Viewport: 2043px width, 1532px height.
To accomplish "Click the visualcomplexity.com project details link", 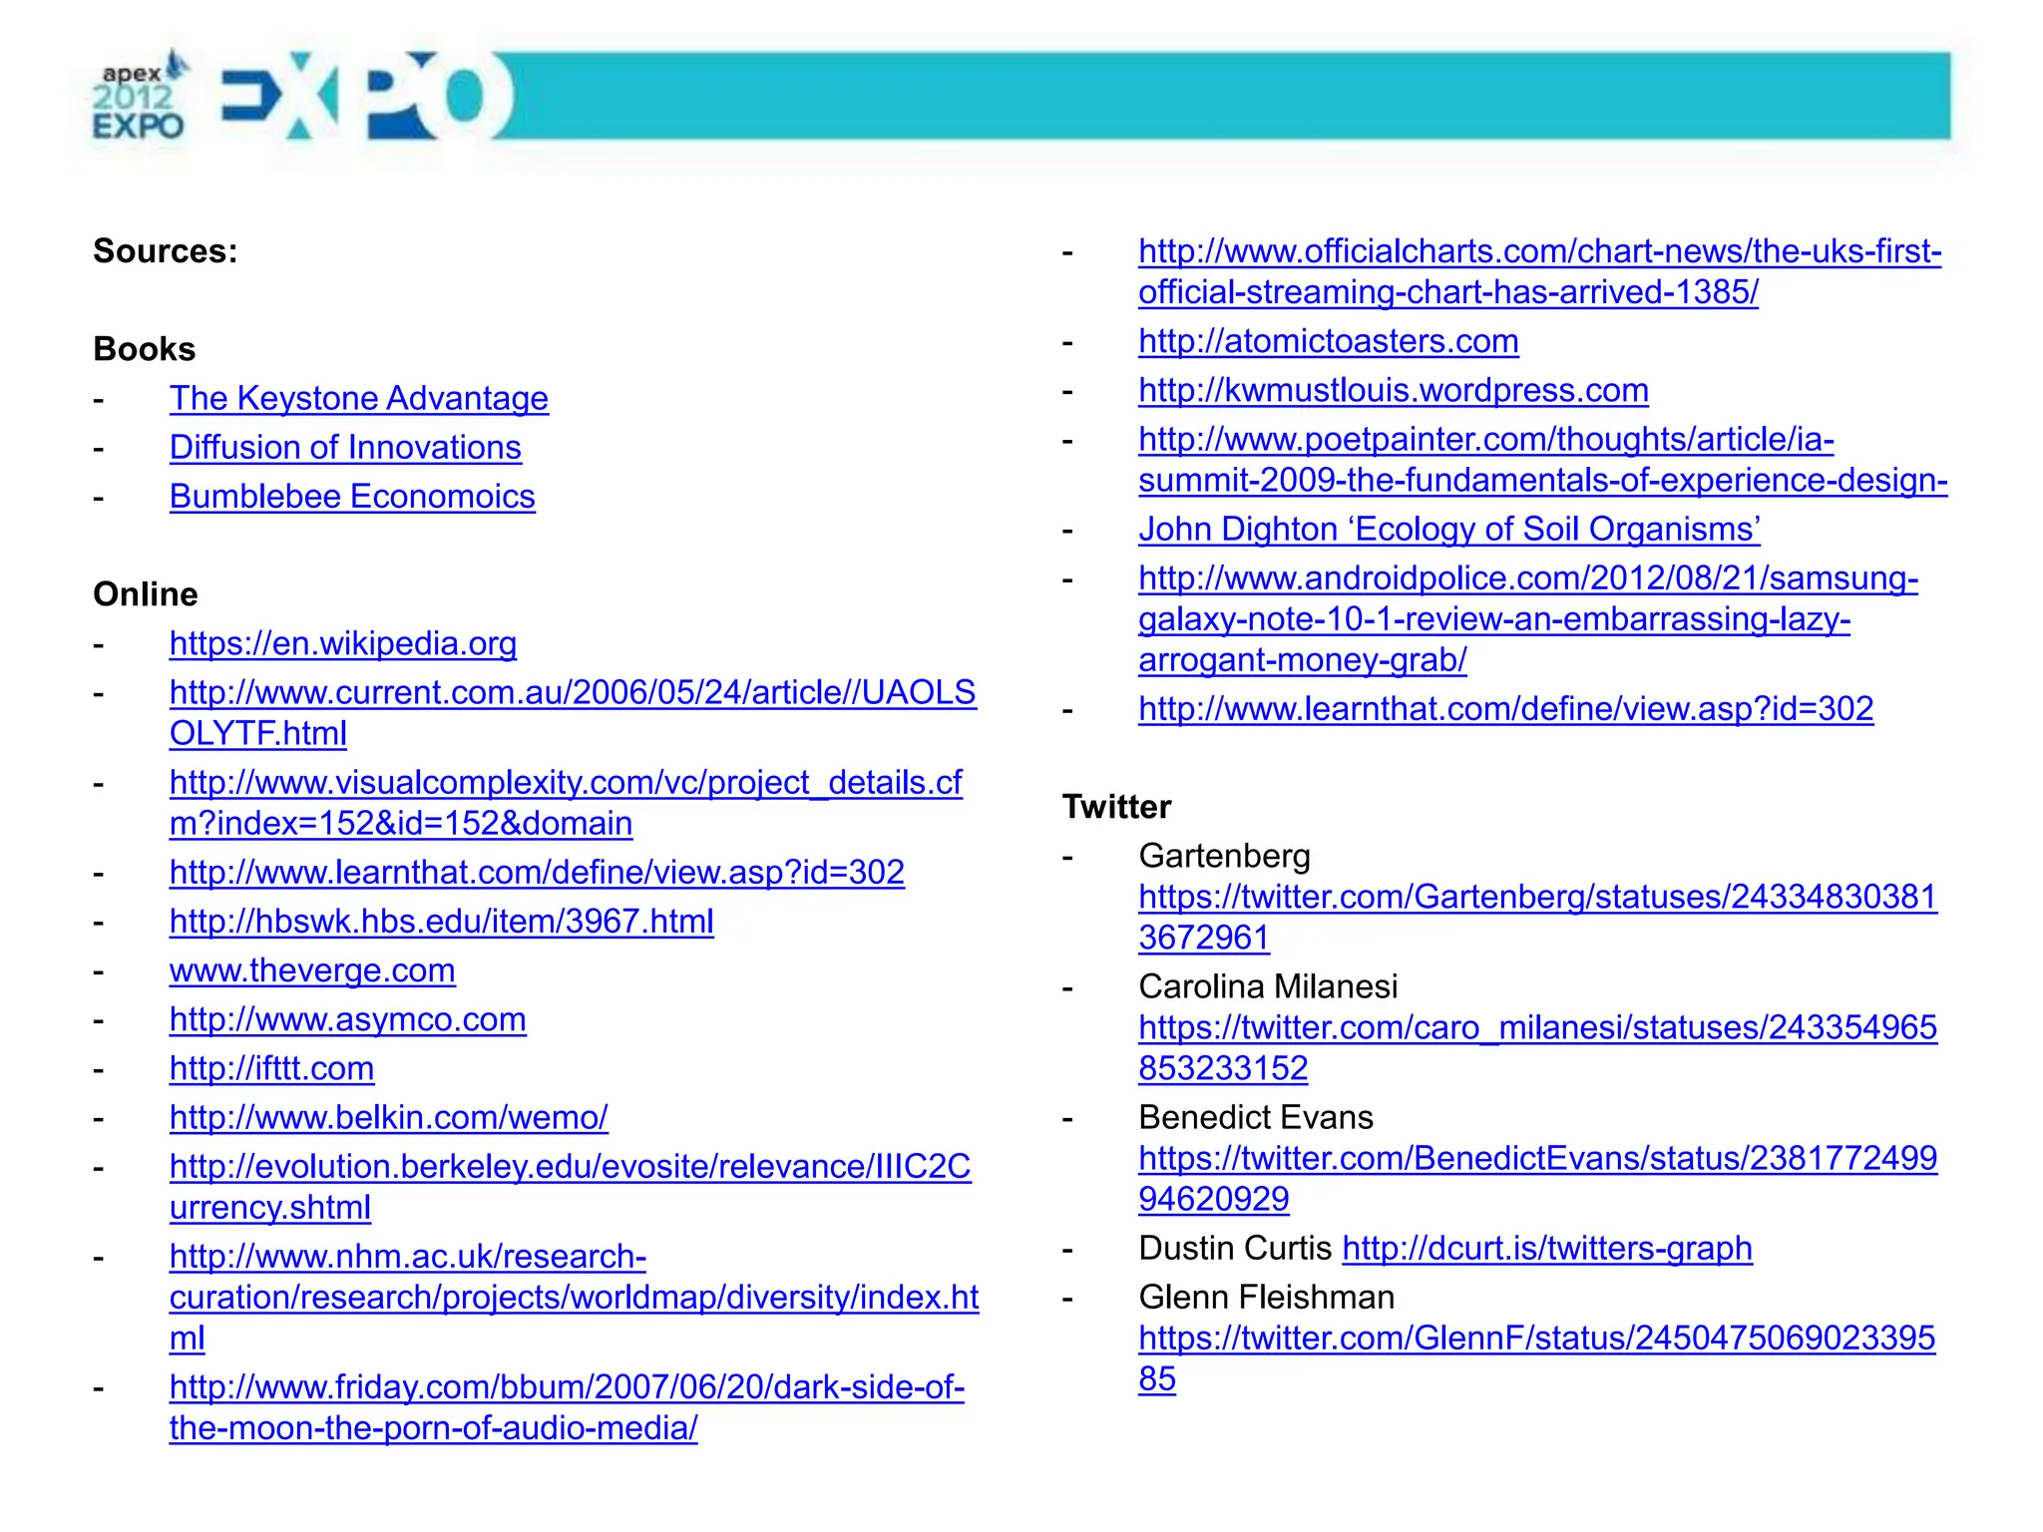I will point(565,783).
